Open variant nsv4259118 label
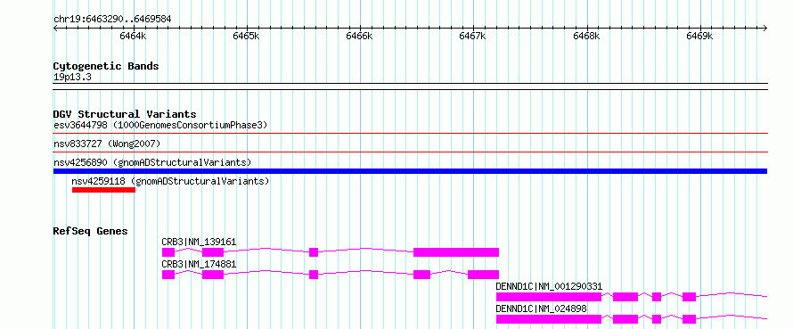The height and width of the screenshot is (329, 793). coord(170,181)
